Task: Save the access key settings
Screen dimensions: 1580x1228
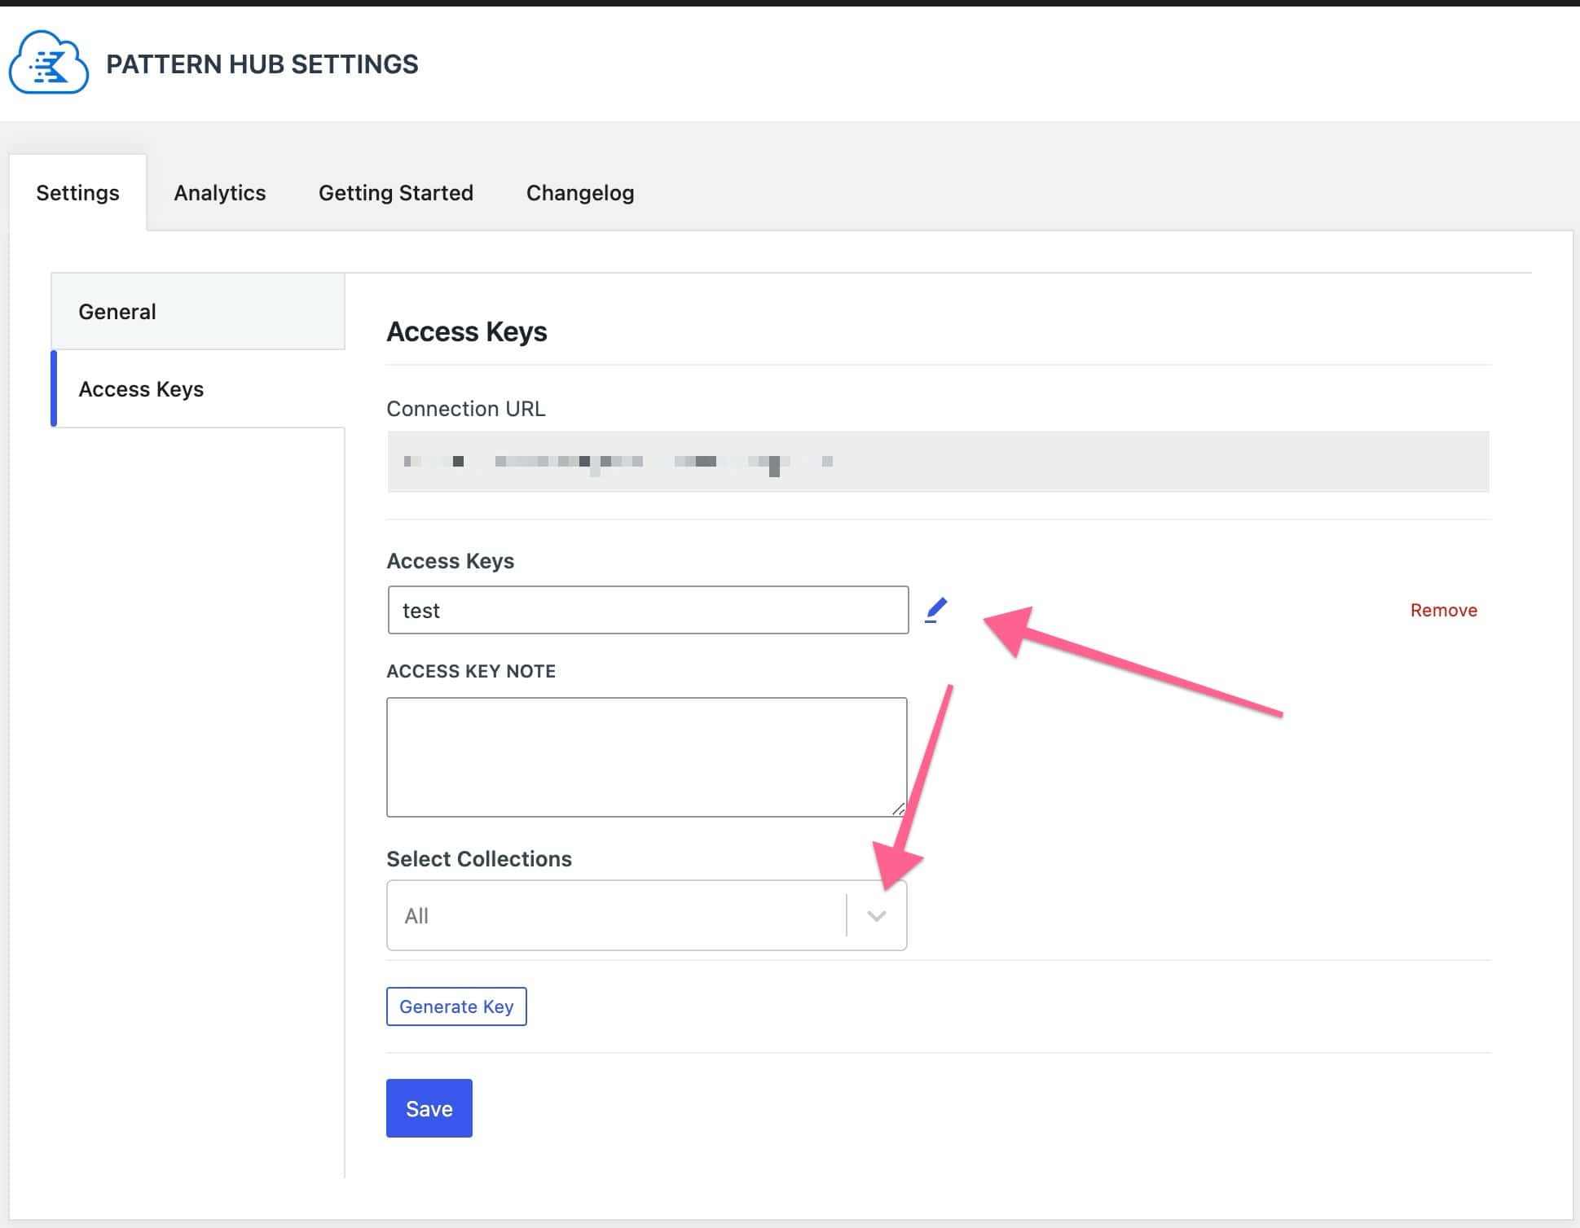Action: pyautogui.click(x=429, y=1108)
